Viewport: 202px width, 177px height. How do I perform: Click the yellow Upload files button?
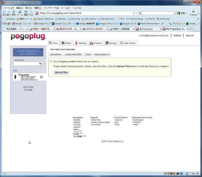pyautogui.click(x=61, y=72)
